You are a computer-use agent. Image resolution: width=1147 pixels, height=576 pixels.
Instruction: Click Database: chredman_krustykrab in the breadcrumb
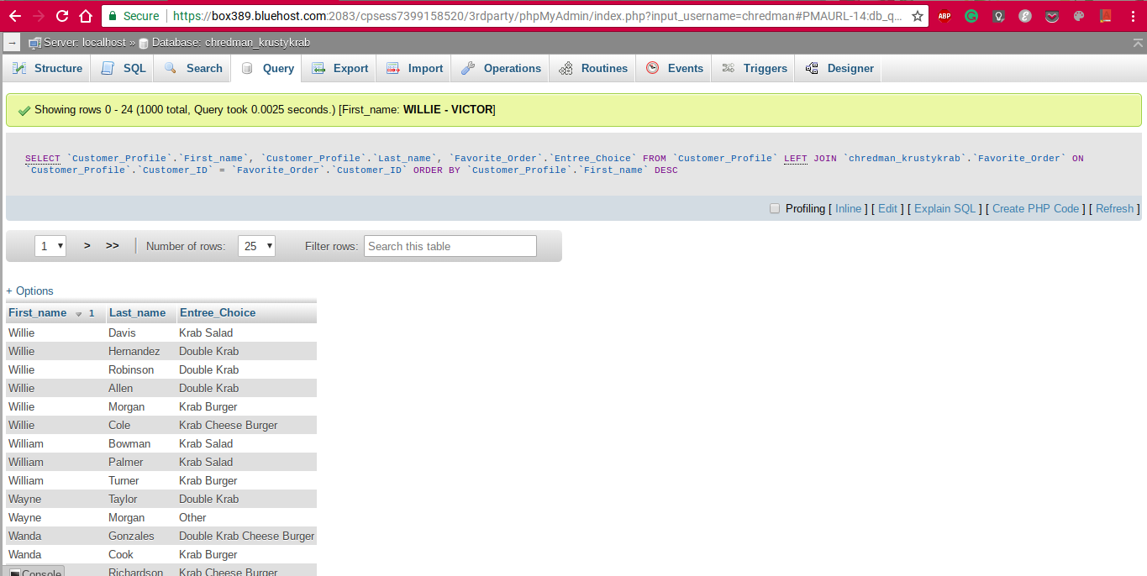(231, 43)
